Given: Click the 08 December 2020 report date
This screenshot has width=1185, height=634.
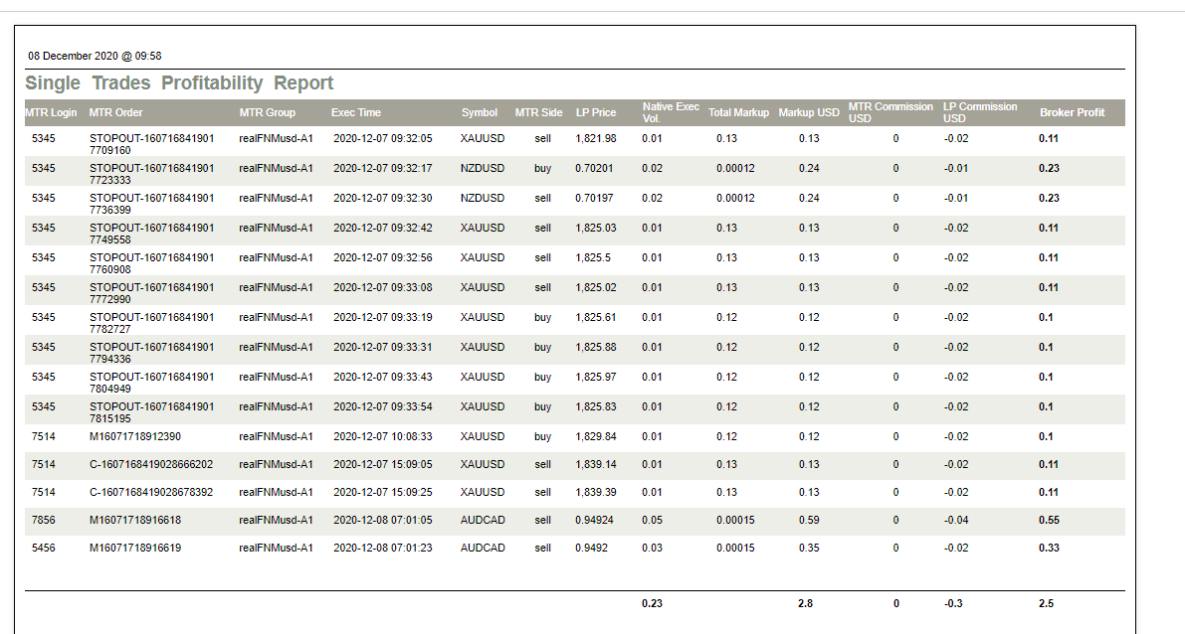Looking at the screenshot, I should [x=95, y=56].
